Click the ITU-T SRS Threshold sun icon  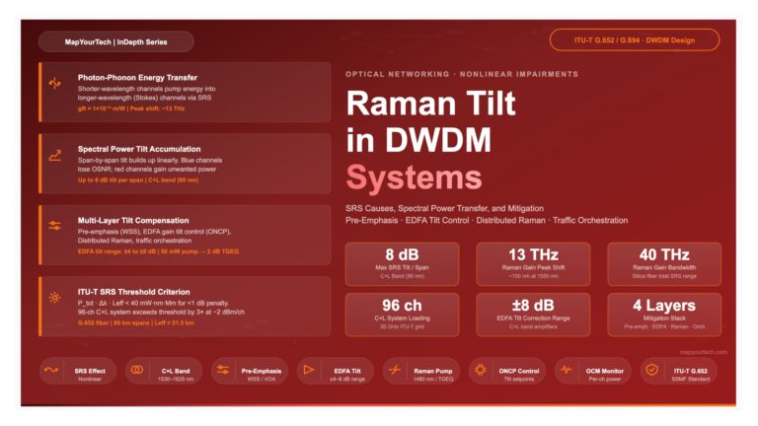coord(54,297)
